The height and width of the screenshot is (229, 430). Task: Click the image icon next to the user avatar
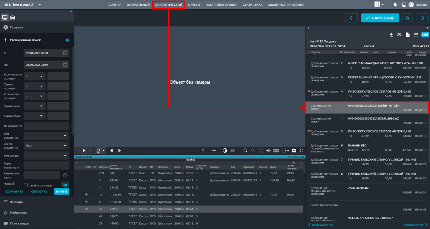(404, 5)
